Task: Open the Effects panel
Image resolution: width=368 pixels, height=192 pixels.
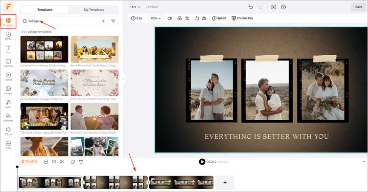Action: tap(8, 131)
